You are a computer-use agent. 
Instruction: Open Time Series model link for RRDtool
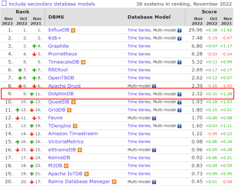139,70
